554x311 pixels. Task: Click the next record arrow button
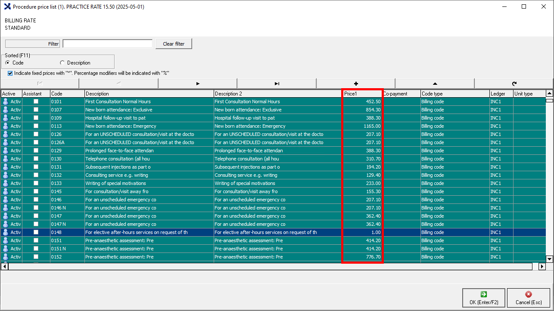coord(197,83)
